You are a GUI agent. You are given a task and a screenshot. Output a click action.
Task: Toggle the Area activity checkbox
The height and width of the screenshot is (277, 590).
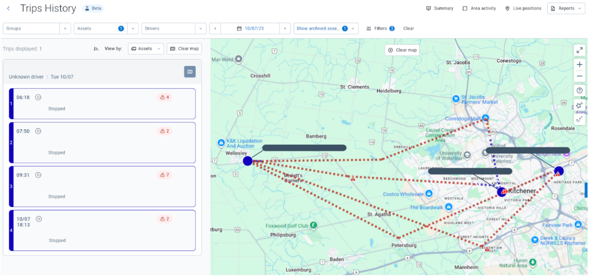coord(465,9)
